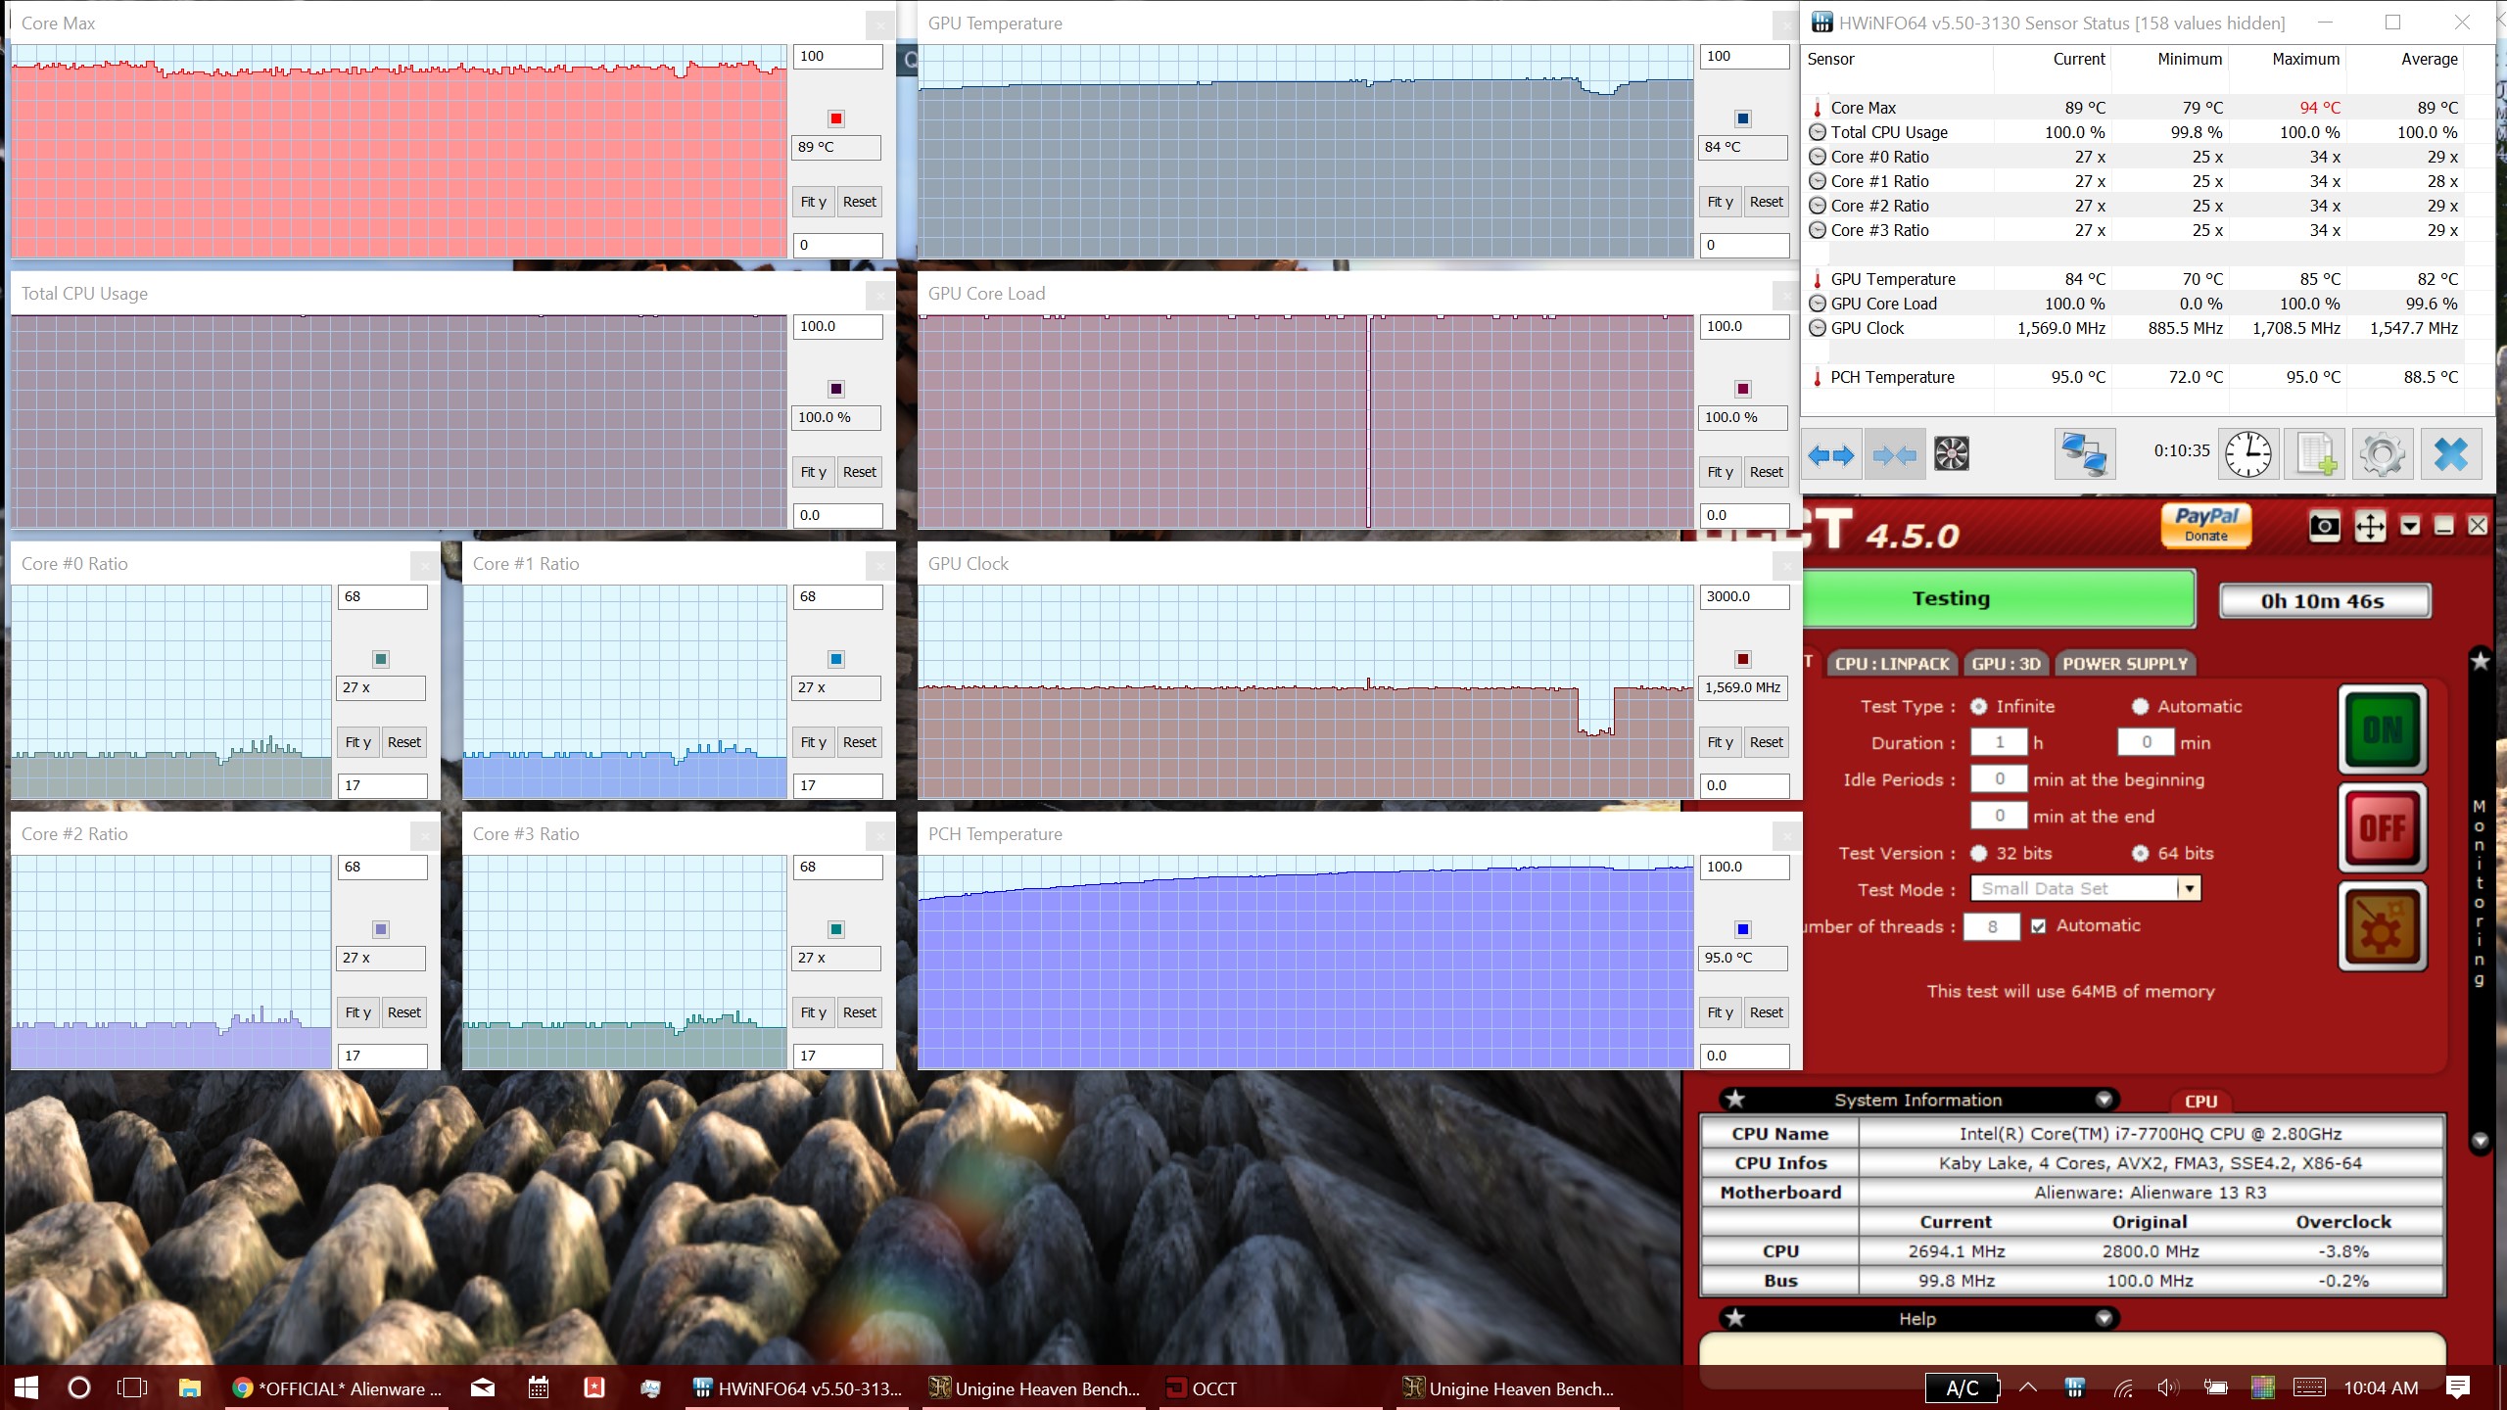
Task: Click Number of threads input field
Action: point(1992,926)
